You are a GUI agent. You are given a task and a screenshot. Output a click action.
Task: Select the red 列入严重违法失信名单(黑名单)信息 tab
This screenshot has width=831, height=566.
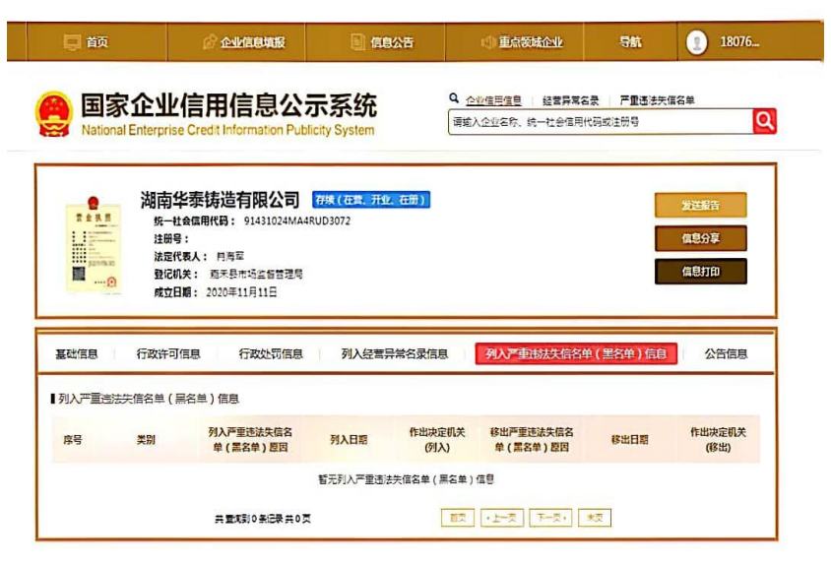pos(576,353)
